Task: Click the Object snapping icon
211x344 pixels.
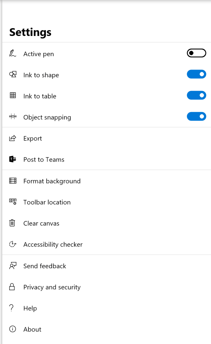Action: coord(13,117)
